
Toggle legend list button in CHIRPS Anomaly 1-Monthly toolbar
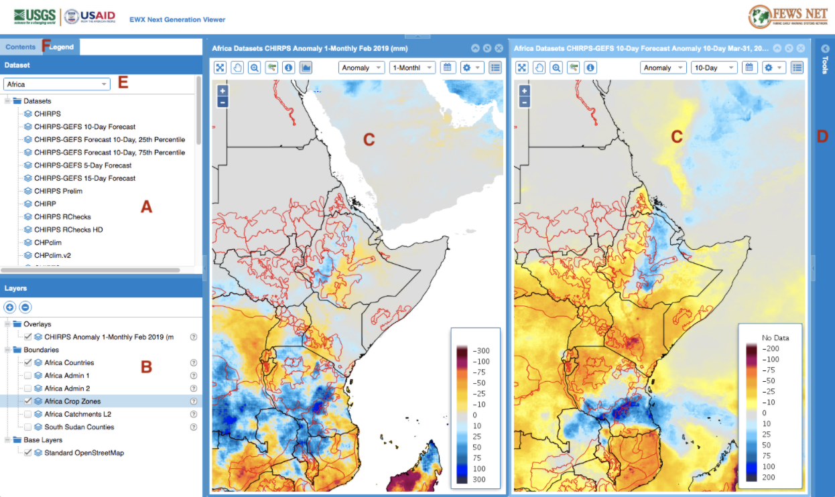(495, 68)
